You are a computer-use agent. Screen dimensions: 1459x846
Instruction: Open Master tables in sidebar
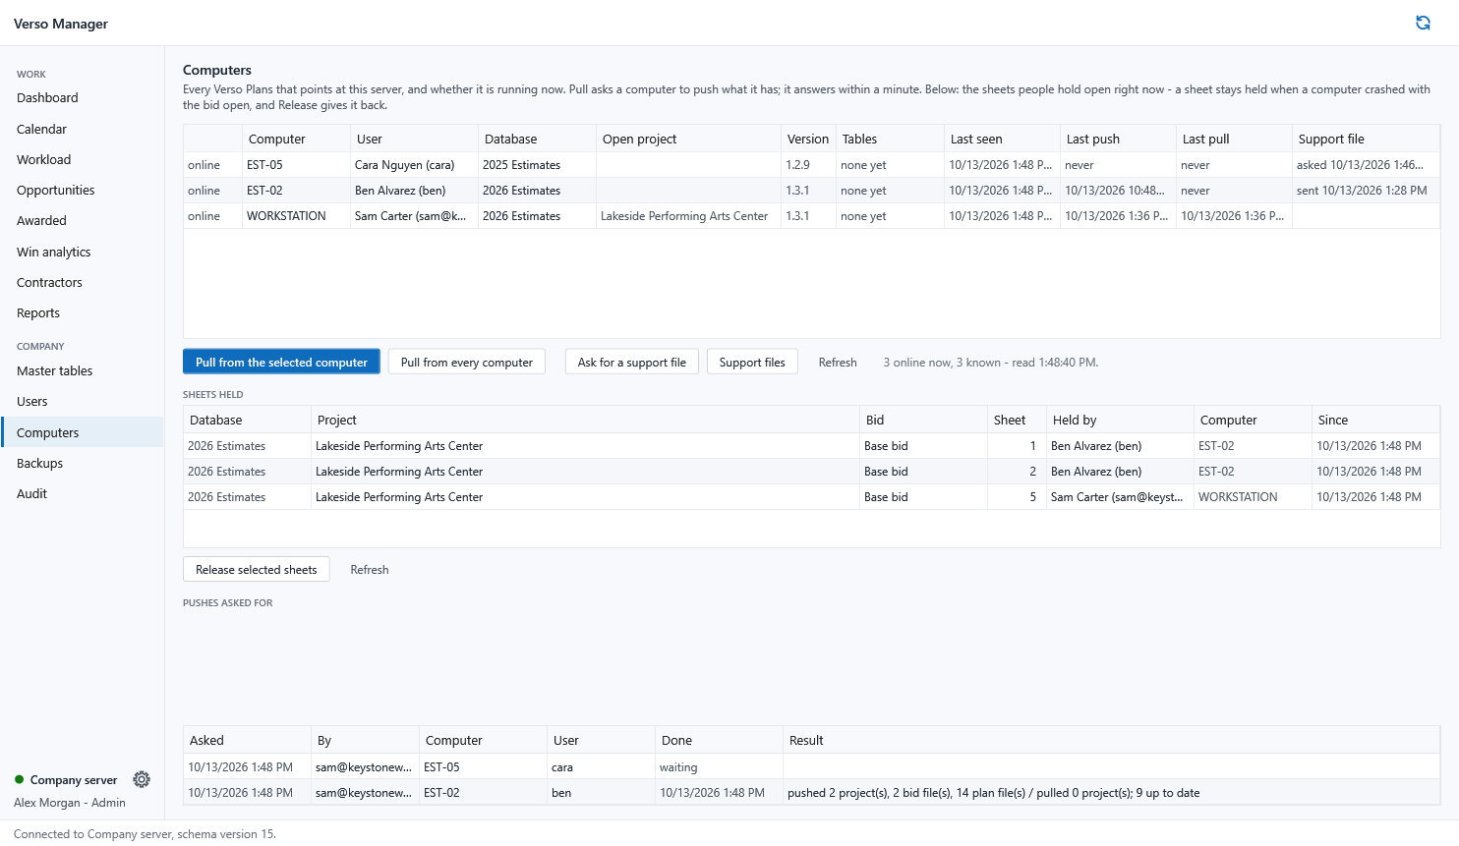[x=55, y=370]
